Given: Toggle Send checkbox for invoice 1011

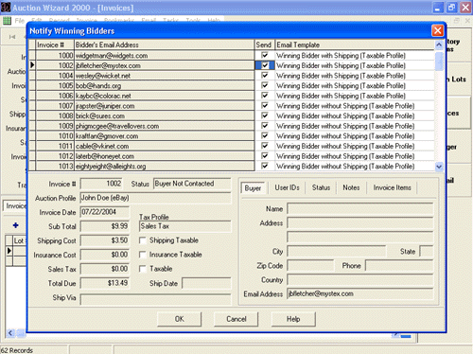Looking at the screenshot, I should coord(265,146).
